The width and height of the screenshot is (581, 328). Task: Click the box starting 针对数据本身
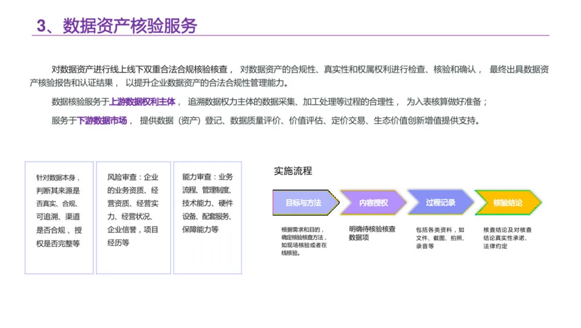59,218
